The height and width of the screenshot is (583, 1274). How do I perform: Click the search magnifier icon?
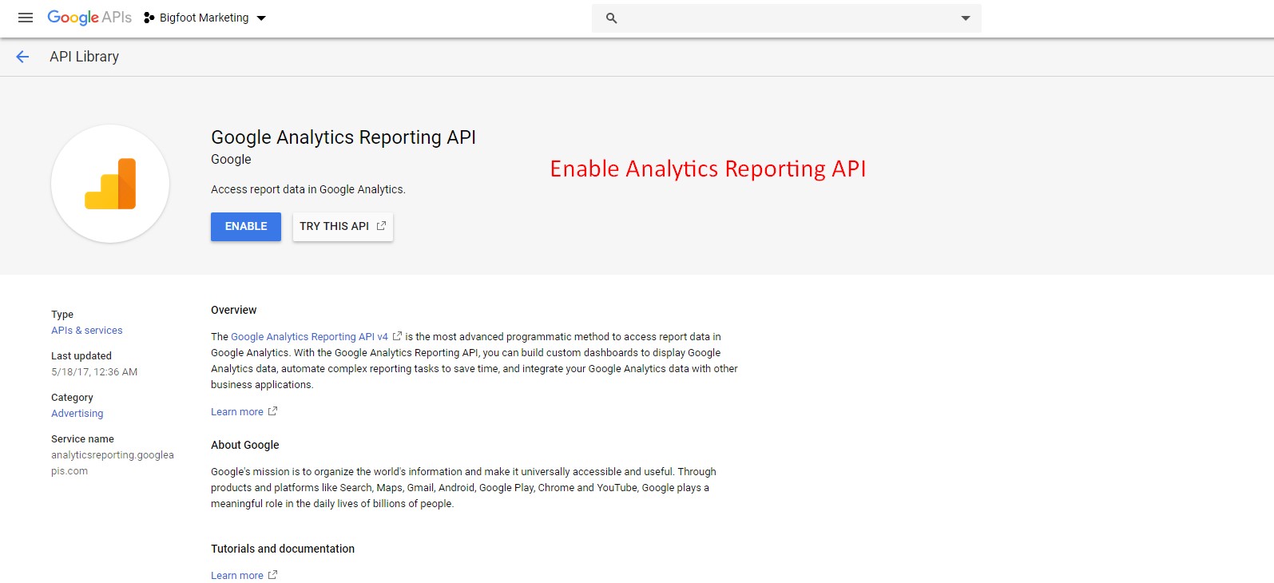point(612,18)
